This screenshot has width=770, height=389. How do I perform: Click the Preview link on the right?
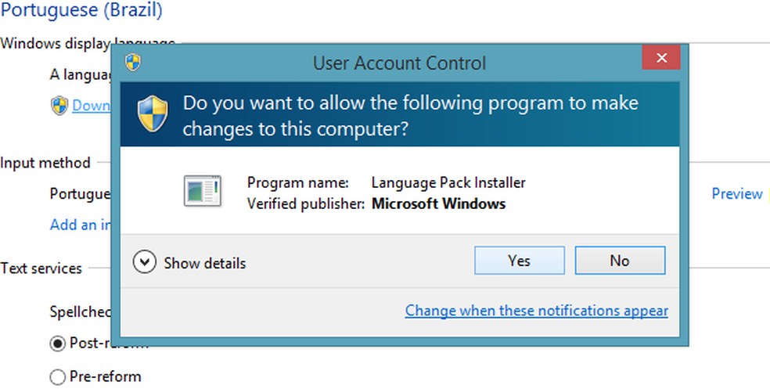[x=736, y=193]
